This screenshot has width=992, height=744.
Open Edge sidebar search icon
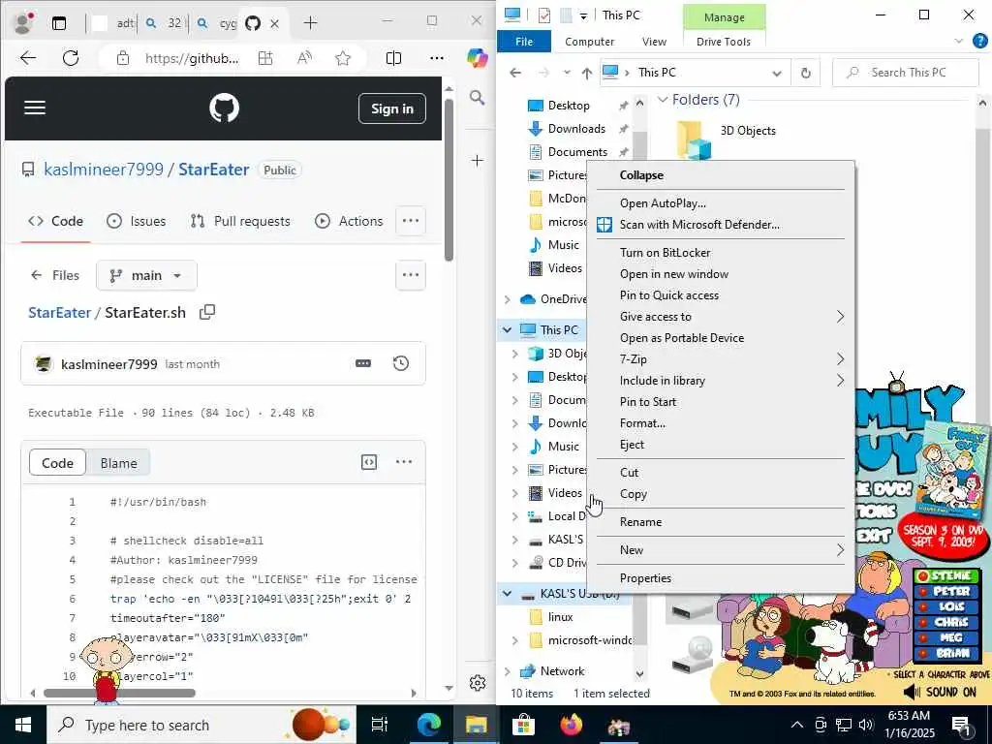tap(477, 98)
